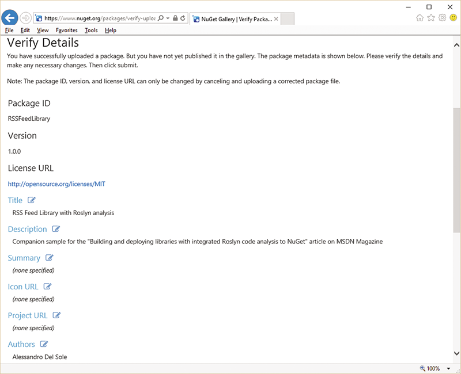Select the NuGet Gallery Verify Package tab
The image size is (461, 374).
click(x=235, y=19)
